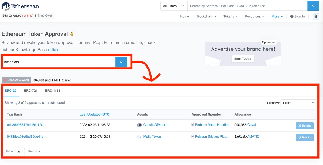Open the Filter by dropdown
The height and width of the screenshot is (165, 323).
(x=298, y=103)
